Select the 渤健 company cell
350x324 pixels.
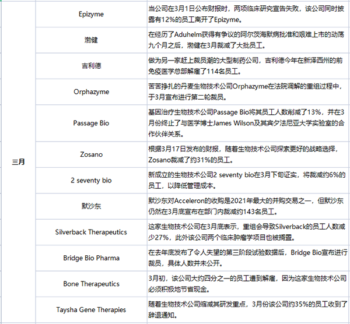(x=92, y=40)
